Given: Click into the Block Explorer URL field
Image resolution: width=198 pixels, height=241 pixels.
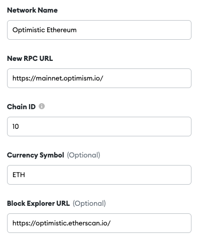Looking at the screenshot, I should [x=99, y=223].
